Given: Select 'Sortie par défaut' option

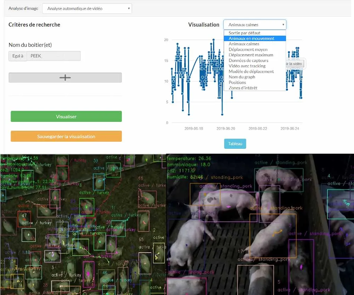Looking at the screenshot, I should click(x=244, y=33).
